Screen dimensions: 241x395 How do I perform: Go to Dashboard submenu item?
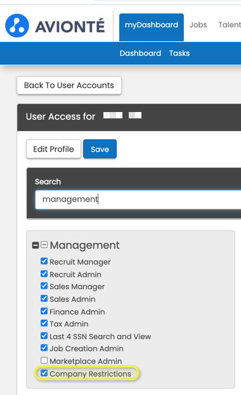[x=140, y=53]
